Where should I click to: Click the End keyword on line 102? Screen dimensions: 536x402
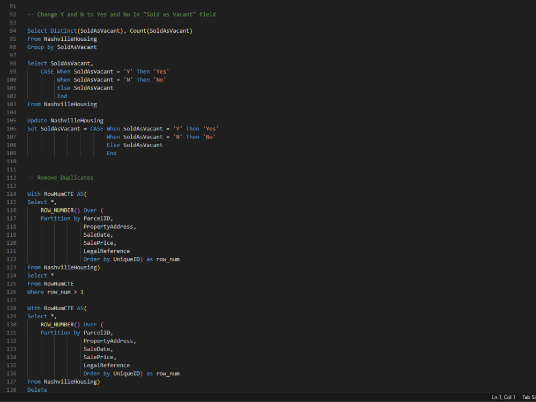(62, 96)
